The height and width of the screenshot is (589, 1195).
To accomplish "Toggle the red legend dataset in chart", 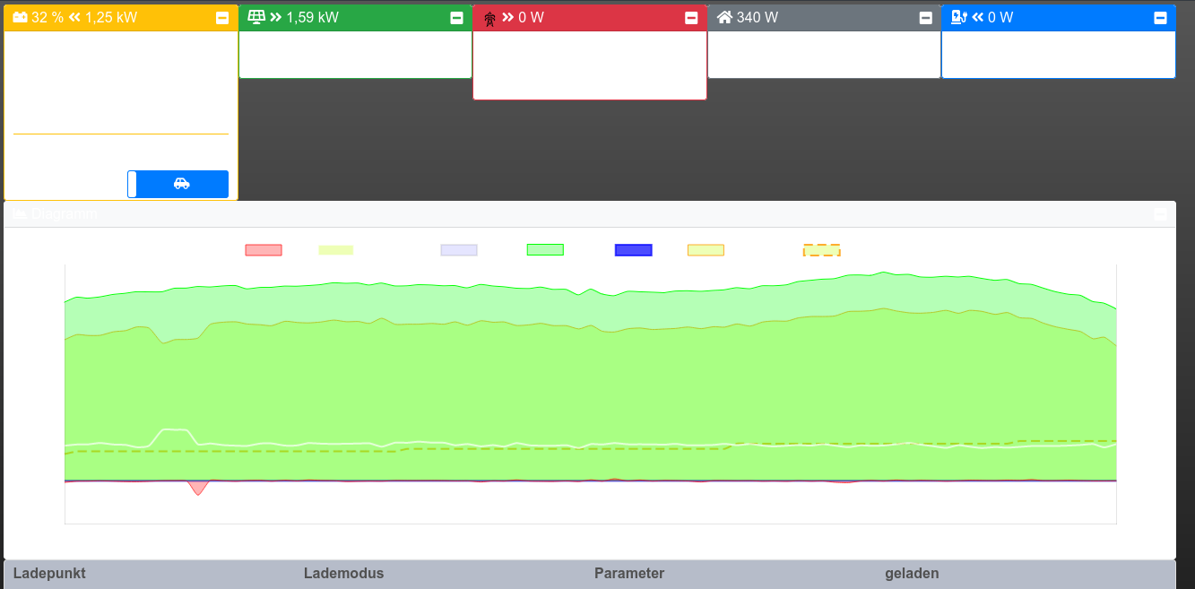I will point(264,250).
